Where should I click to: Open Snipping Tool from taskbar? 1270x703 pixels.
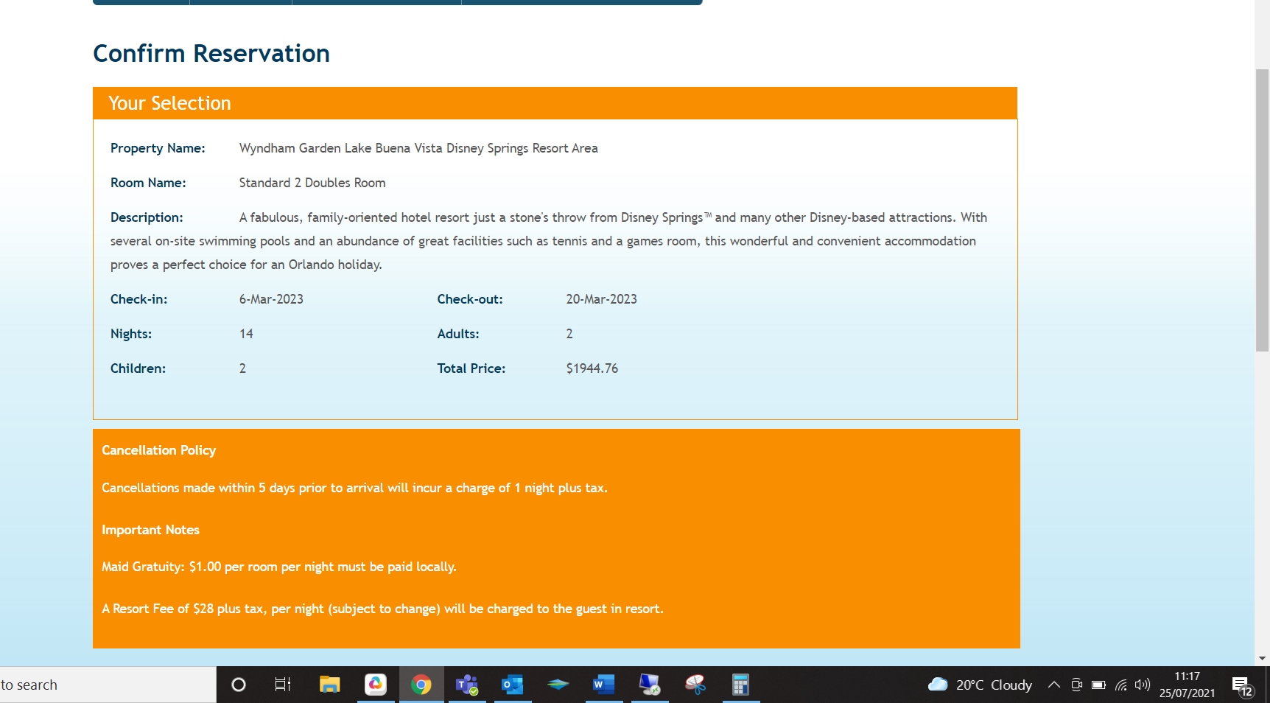695,685
